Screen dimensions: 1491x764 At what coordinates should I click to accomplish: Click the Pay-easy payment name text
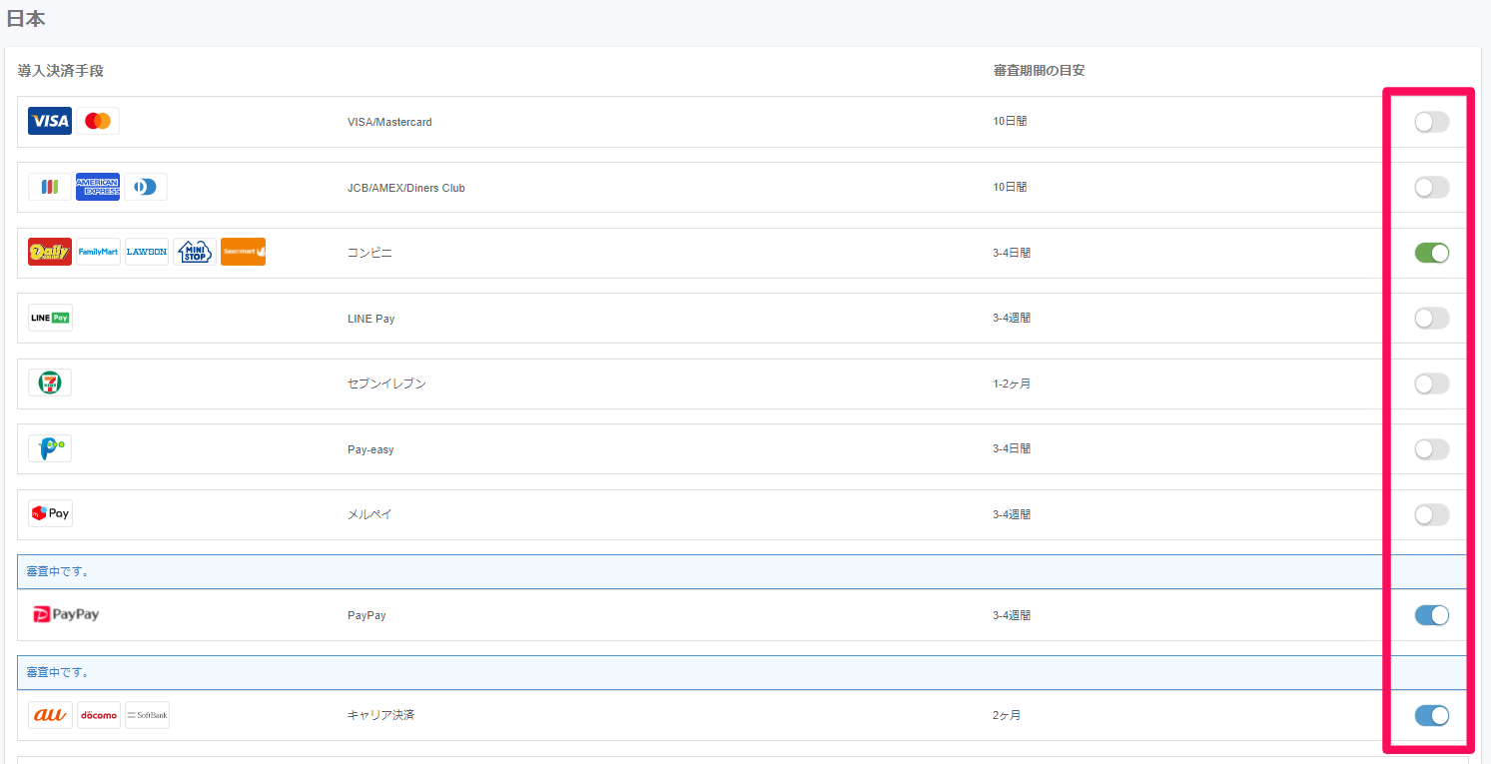371,449
